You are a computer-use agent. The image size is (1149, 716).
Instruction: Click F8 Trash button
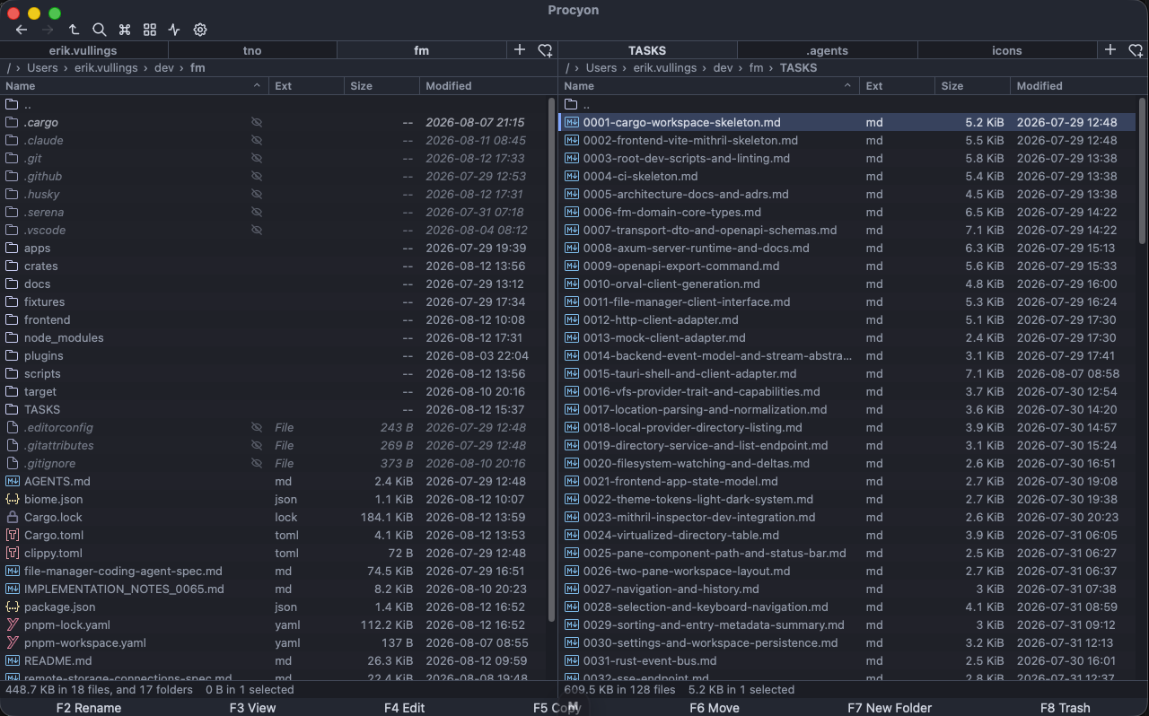1065,708
